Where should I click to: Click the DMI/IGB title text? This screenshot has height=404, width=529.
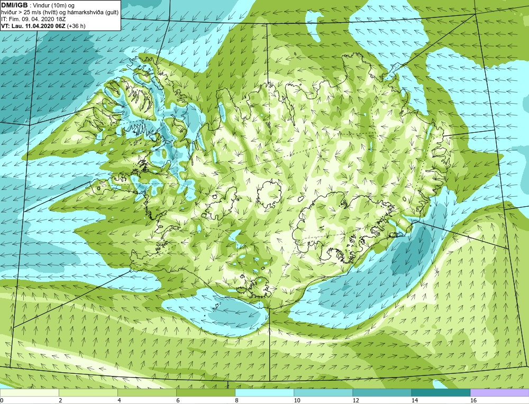pos(14,5)
